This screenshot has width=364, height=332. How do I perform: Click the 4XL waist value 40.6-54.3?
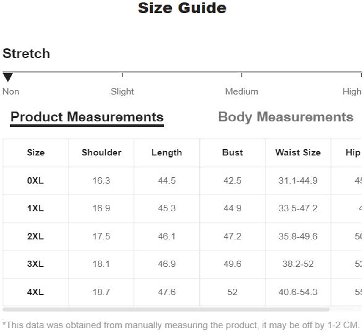tap(298, 292)
